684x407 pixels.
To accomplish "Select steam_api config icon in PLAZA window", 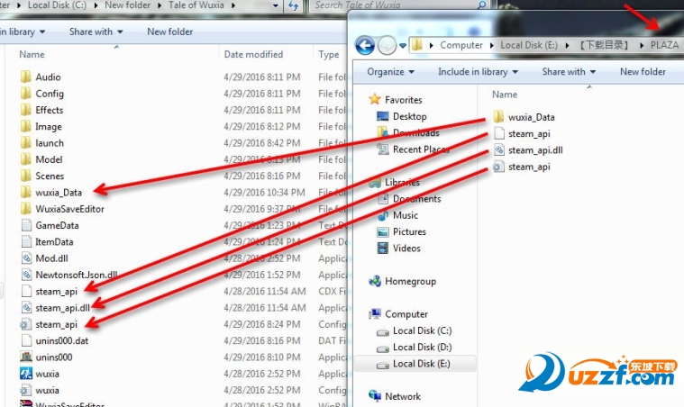I will pos(498,167).
